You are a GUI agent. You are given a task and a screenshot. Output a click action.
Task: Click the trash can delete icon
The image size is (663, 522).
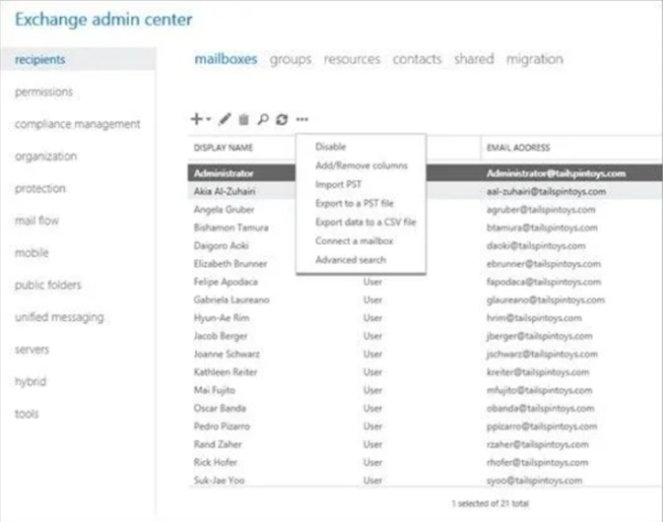243,119
